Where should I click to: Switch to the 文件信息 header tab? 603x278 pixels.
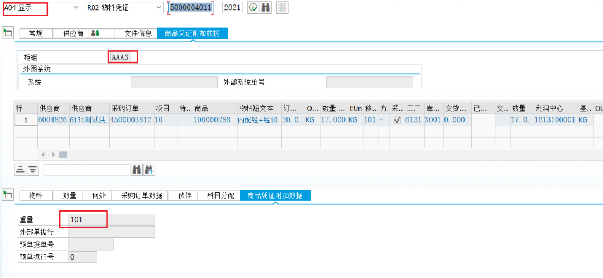tap(136, 33)
